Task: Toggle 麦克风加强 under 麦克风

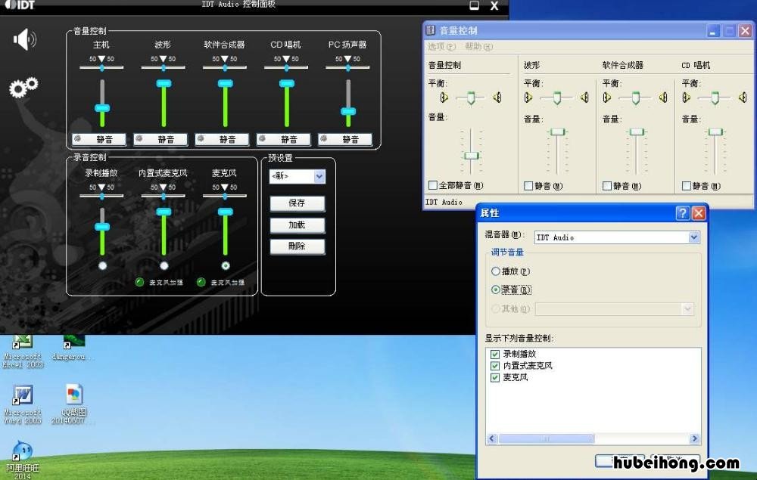Action: tap(201, 282)
